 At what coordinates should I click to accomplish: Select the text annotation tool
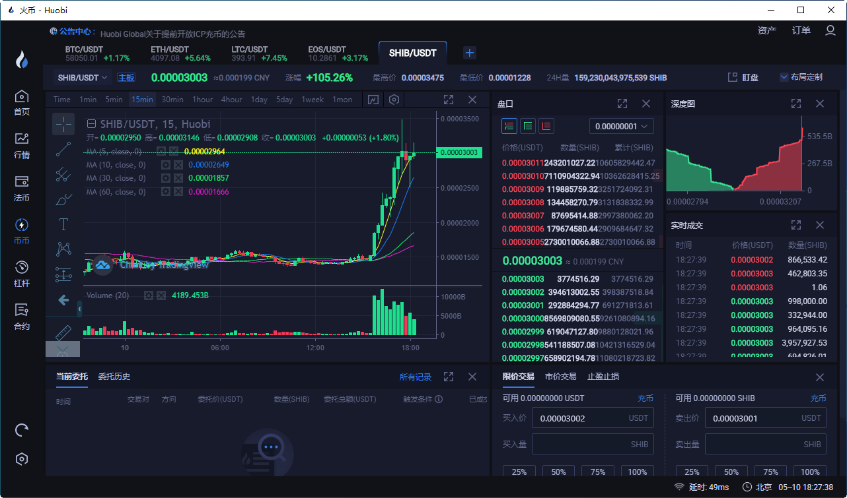63,224
